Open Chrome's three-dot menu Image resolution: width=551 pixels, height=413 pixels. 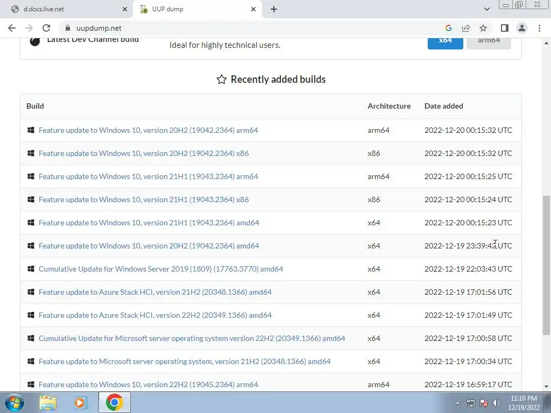click(x=539, y=28)
